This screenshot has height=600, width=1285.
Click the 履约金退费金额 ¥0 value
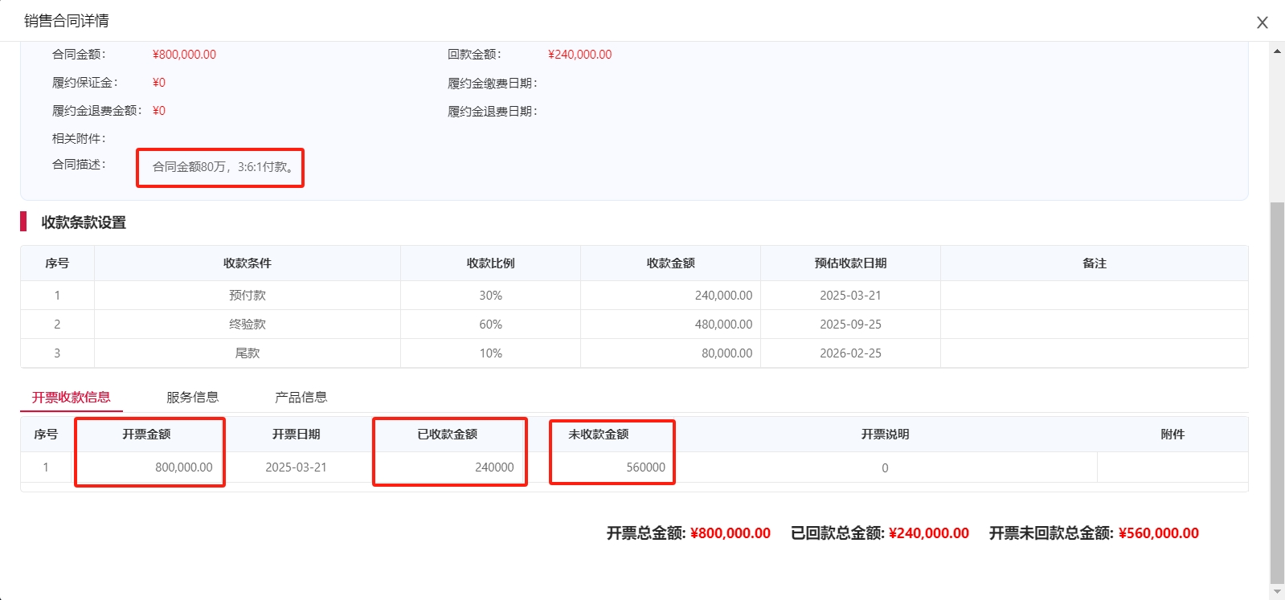pos(158,111)
